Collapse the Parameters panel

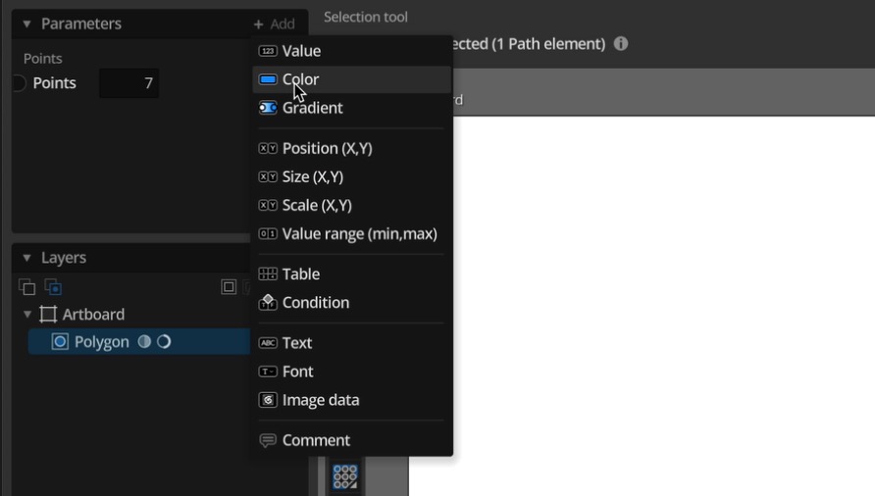(x=26, y=24)
